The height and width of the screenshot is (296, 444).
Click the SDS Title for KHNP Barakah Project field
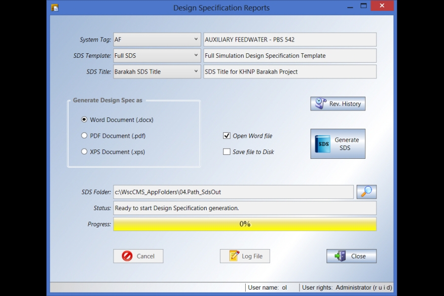pyautogui.click(x=290, y=72)
